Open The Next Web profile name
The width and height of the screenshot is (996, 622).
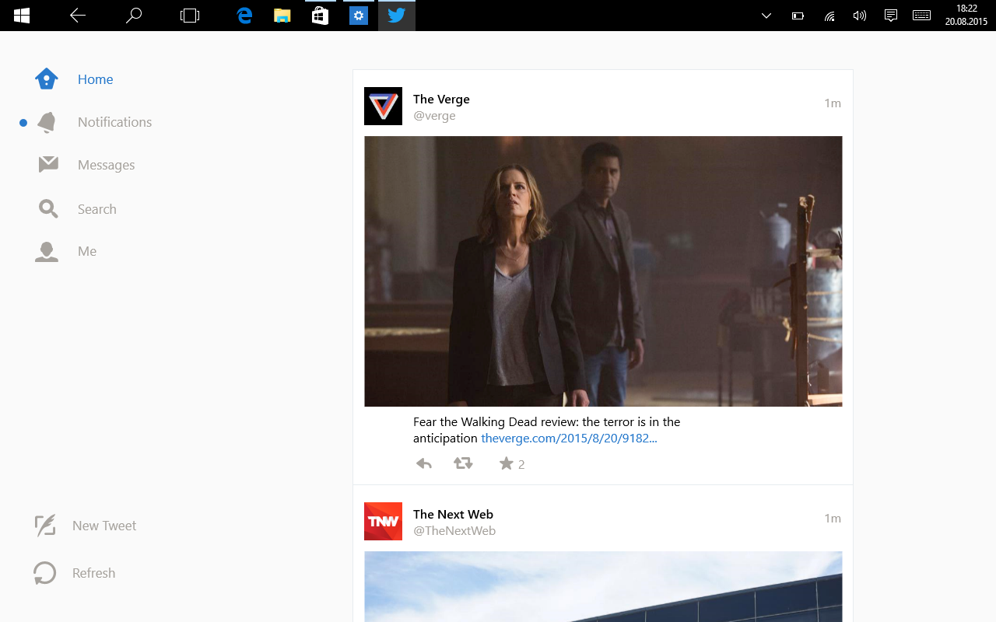coord(453,514)
